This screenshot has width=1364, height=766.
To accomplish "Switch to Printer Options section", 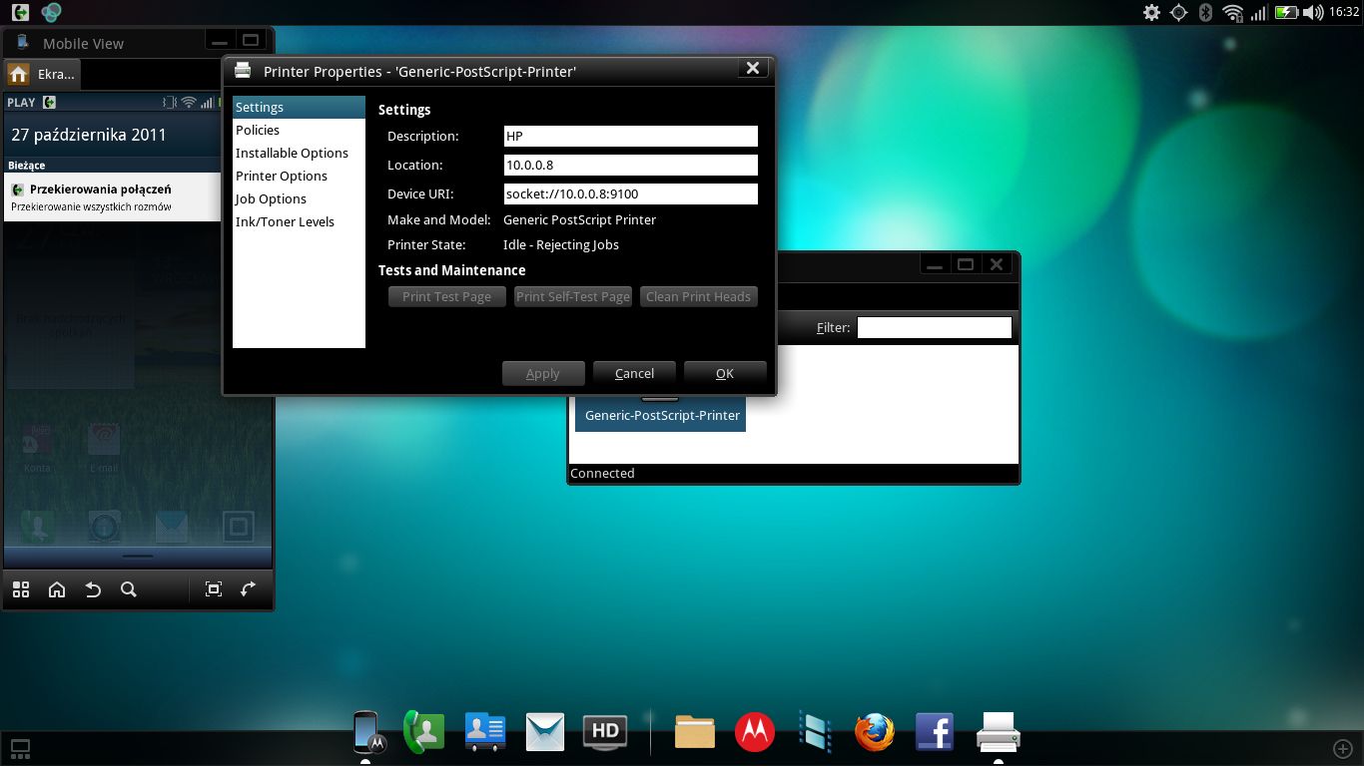I will tap(282, 177).
